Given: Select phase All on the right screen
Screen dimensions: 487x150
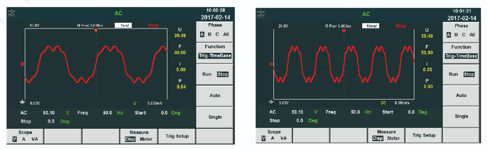Looking at the screenshot, I should pyautogui.click(x=472, y=35).
